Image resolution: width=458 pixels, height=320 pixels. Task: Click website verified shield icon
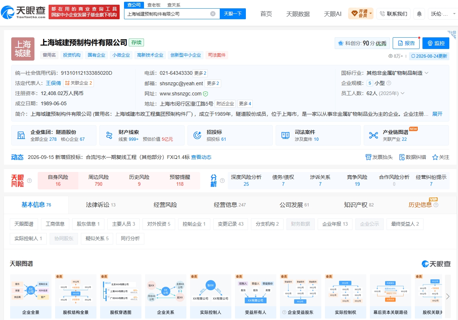tap(206, 94)
